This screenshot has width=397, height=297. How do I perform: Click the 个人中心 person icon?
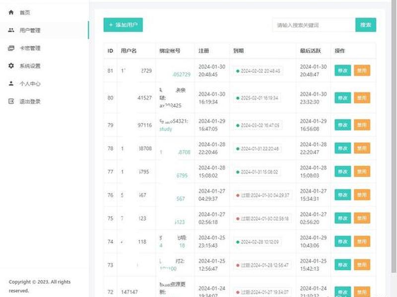pyautogui.click(x=11, y=83)
